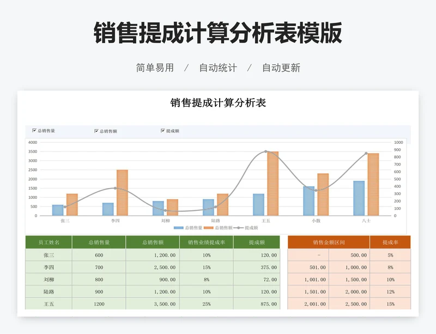Click the 自动更新 subtitle text

[281, 68]
